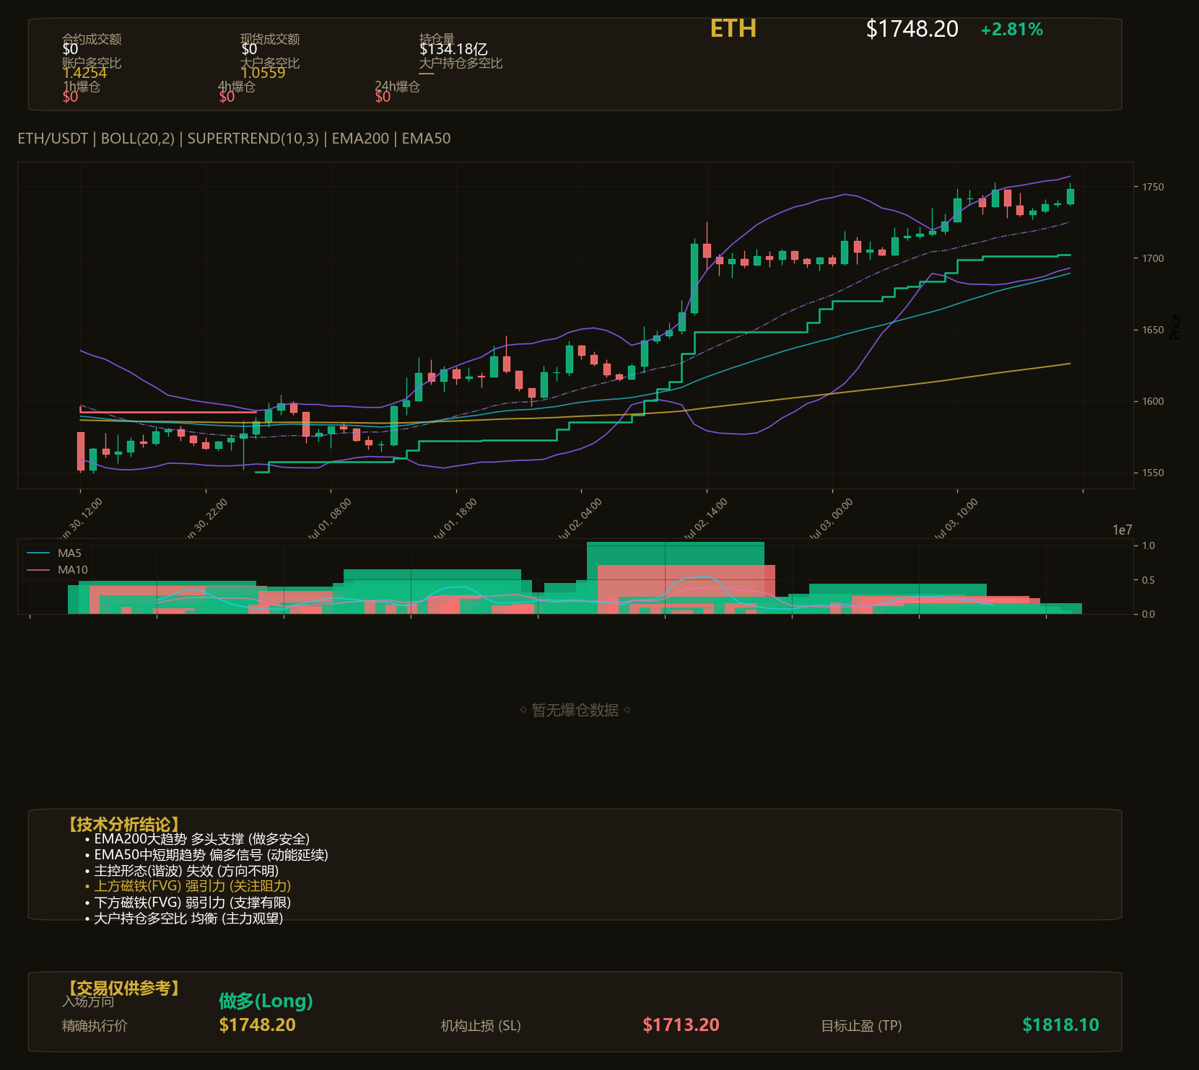Click the 0.5 volume axis label
Screen dimensions: 1199x1070
tap(1148, 580)
